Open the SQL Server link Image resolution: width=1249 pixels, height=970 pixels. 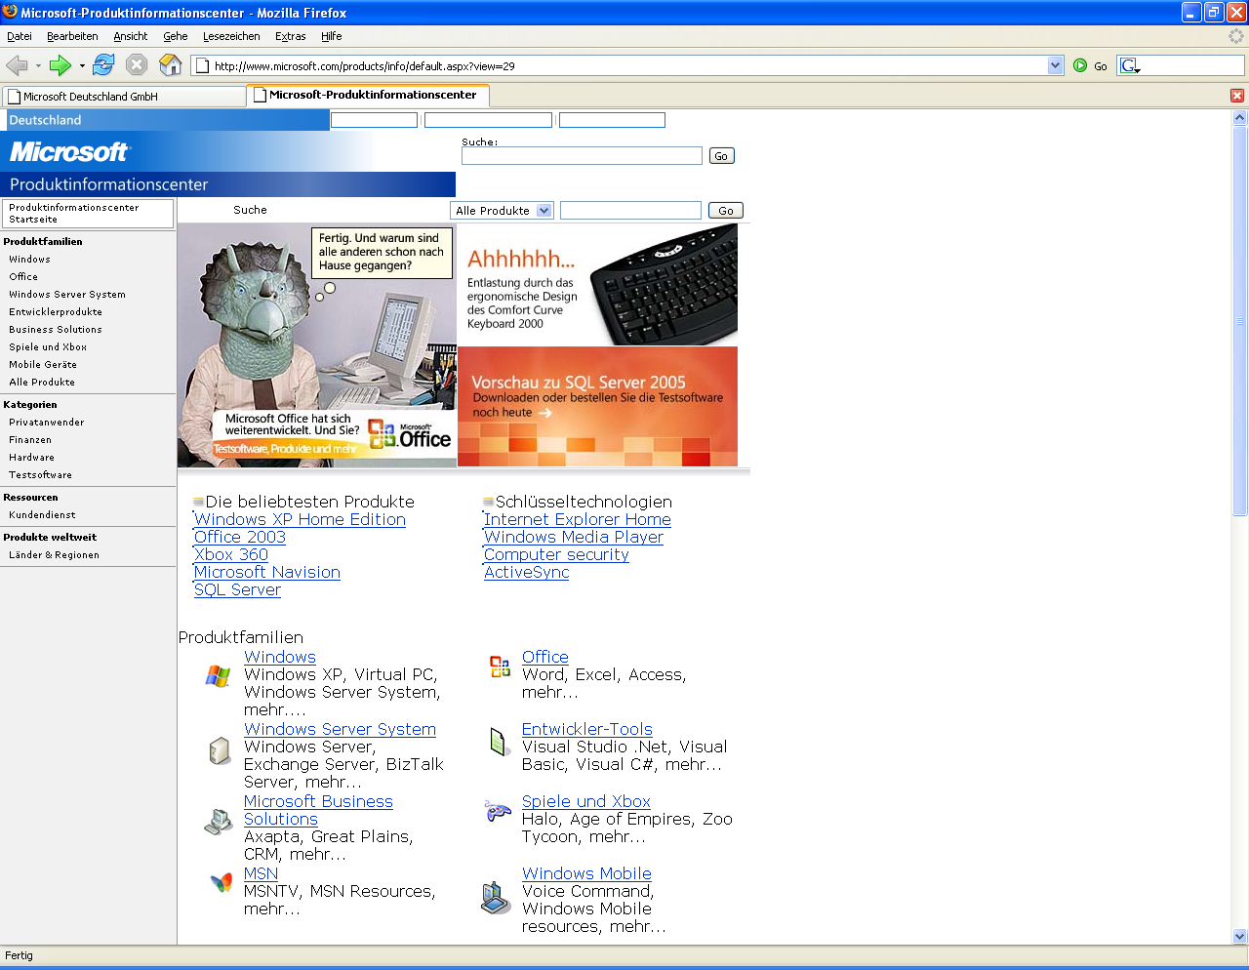pos(237,590)
